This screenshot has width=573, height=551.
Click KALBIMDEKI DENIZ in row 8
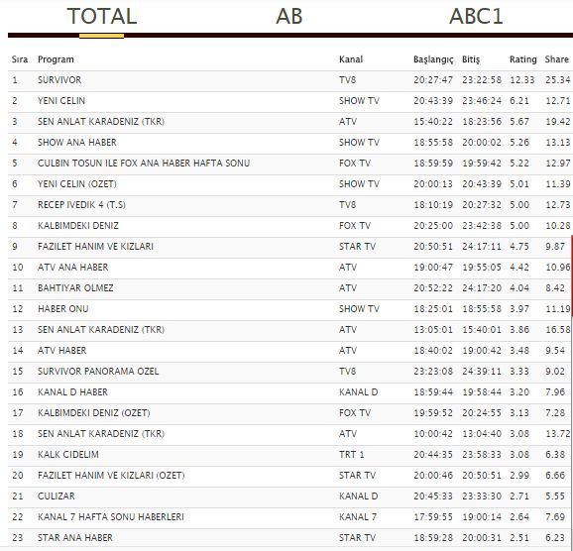(78, 226)
